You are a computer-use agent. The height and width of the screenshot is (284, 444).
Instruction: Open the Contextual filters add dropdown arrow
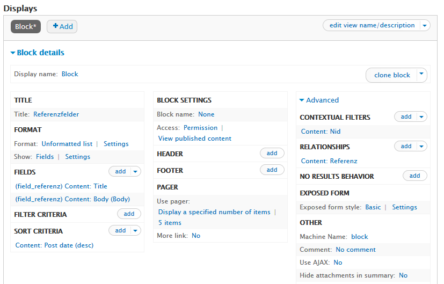pos(421,116)
